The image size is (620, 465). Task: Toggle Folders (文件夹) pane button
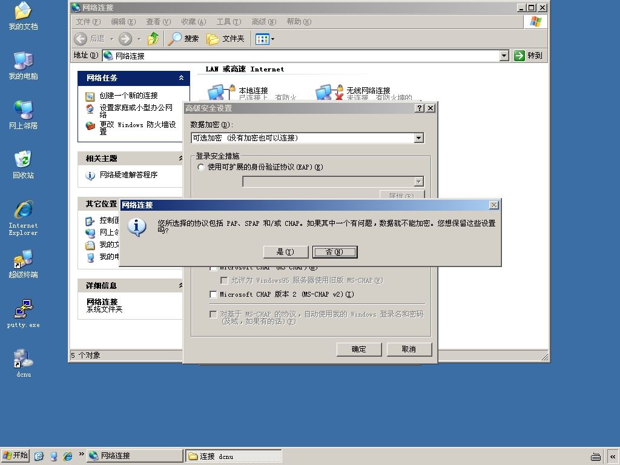226,39
